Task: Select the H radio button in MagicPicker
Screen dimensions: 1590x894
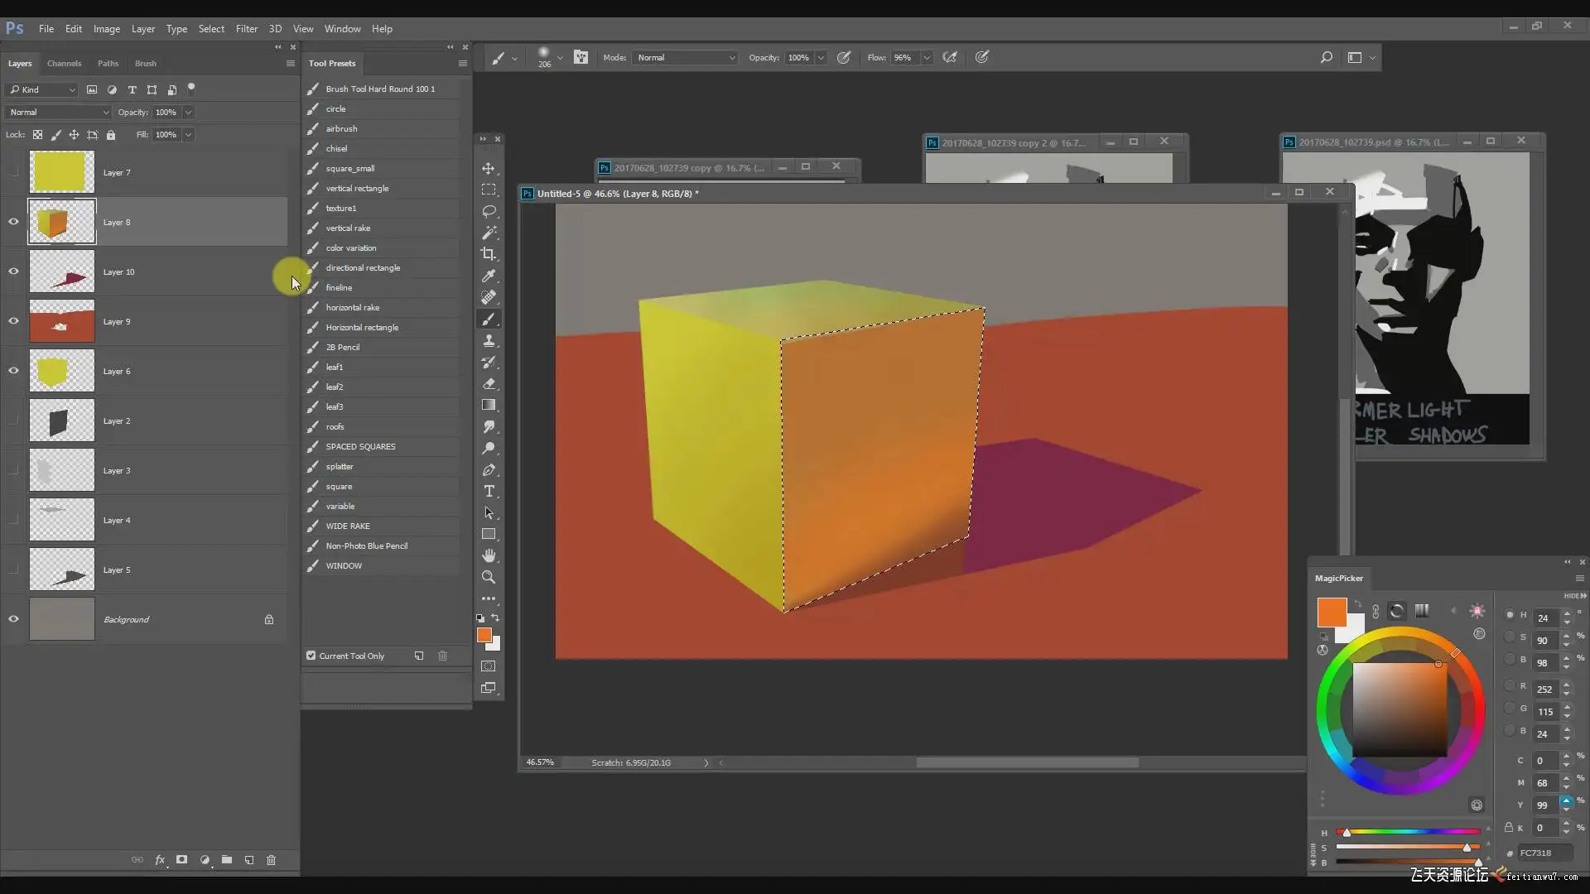Action: coord(1510,615)
